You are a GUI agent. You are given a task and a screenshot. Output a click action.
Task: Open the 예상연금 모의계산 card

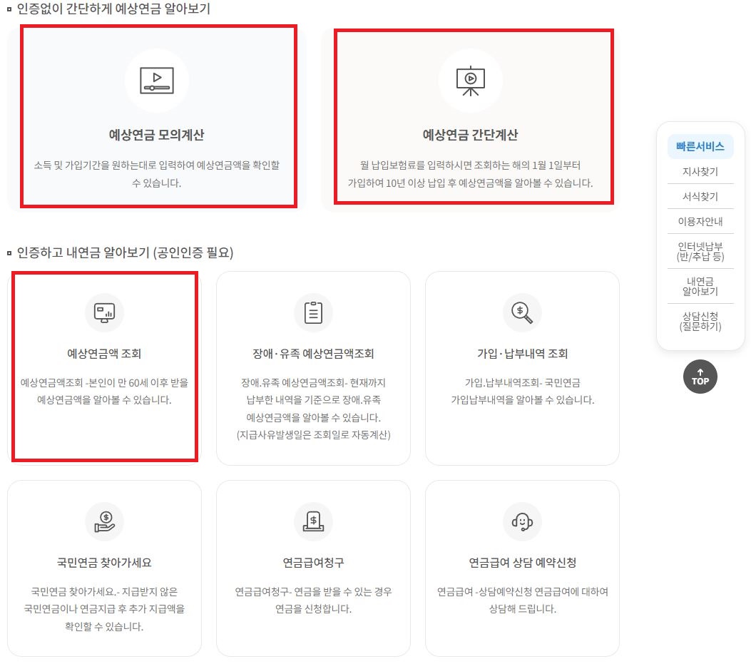[x=158, y=118]
